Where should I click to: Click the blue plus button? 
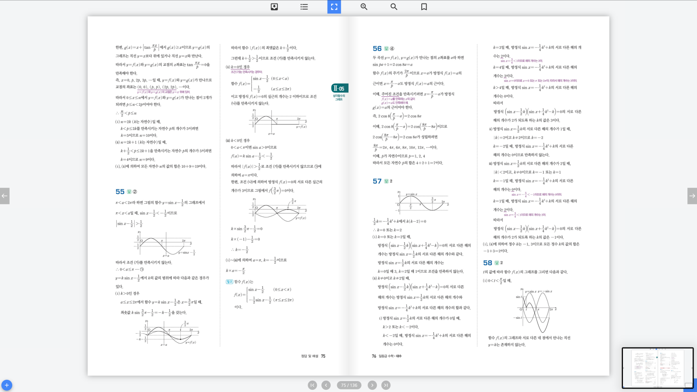tap(7, 385)
